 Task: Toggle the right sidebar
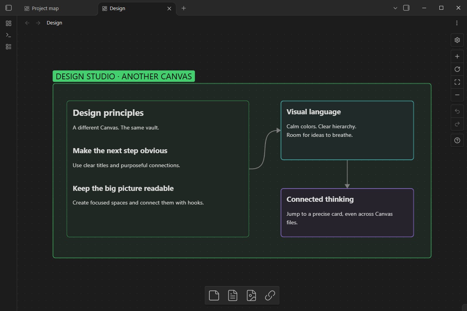tap(406, 8)
